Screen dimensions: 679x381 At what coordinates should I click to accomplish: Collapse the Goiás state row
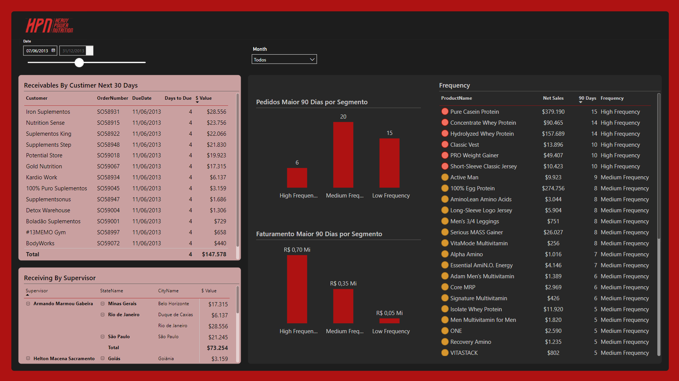point(102,358)
